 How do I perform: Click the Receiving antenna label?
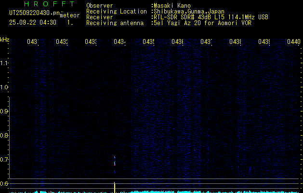click(x=115, y=23)
